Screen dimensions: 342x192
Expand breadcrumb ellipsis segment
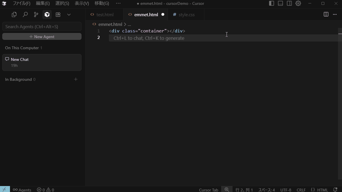coord(129,24)
